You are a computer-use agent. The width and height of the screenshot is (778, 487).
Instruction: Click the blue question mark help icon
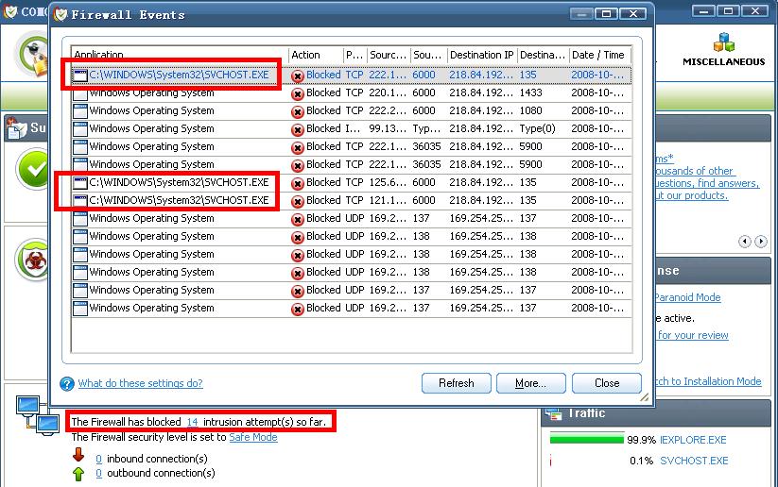point(67,383)
